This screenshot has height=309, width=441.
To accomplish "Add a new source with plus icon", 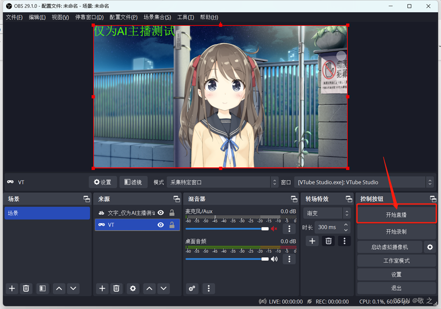I will 102,289.
